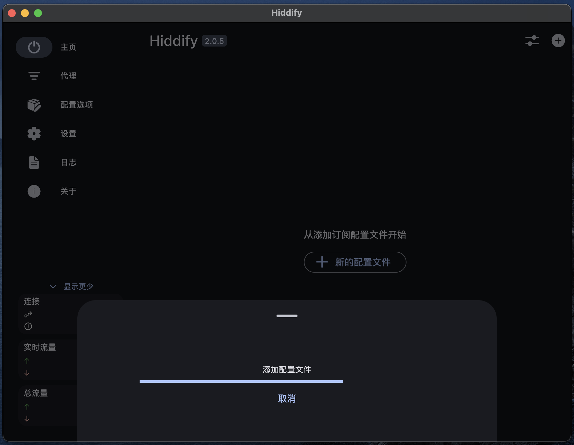Click the logs document icon

(x=34, y=163)
